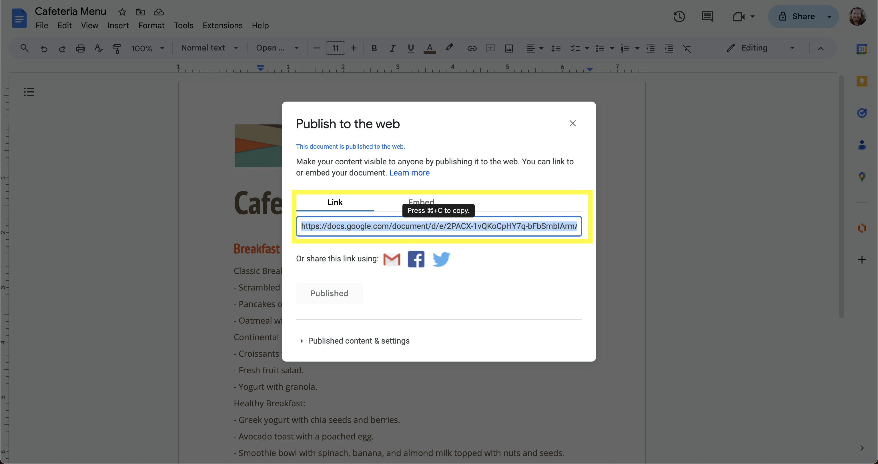Open the text alignment dropdown
Screen dimensions: 878x464
point(534,48)
